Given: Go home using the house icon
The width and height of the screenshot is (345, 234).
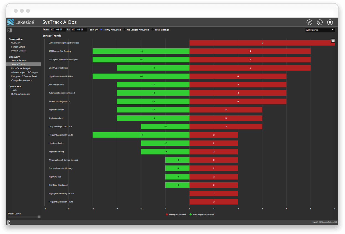Looking at the screenshot, I should tap(329, 22).
